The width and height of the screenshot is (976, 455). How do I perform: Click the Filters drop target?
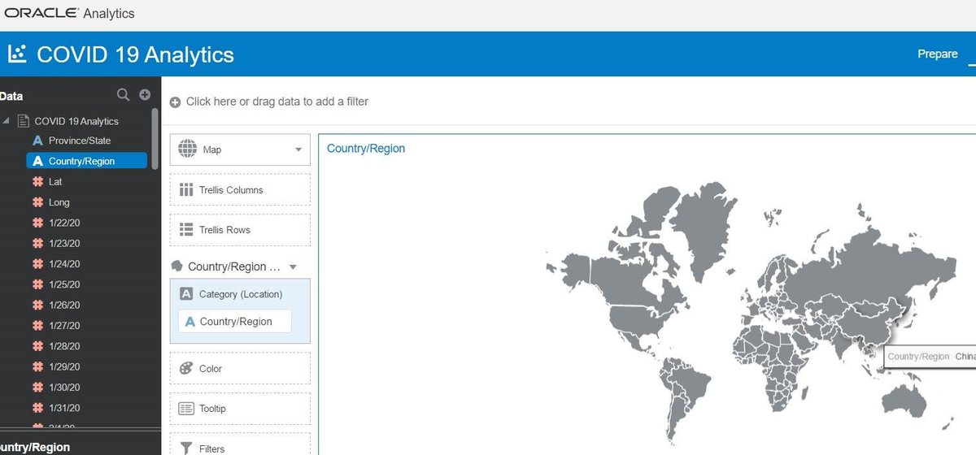[240, 444]
